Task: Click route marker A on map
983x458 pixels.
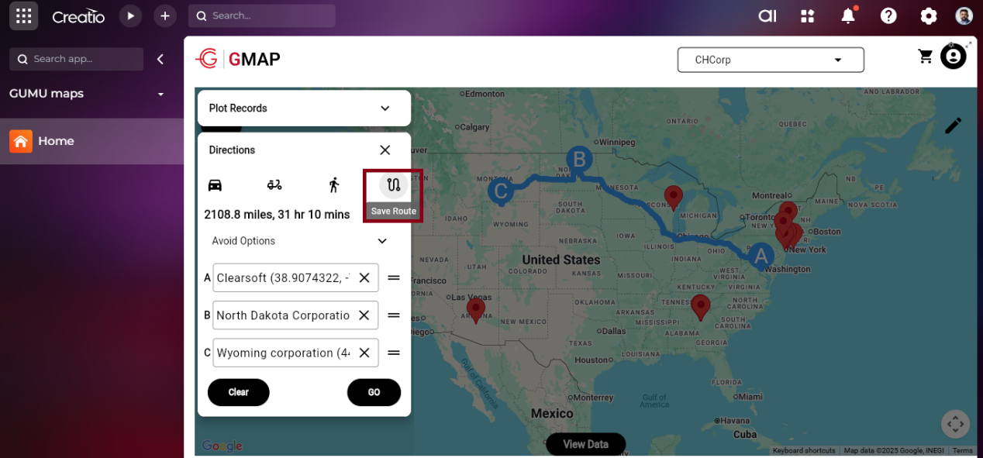Action: [x=761, y=256]
